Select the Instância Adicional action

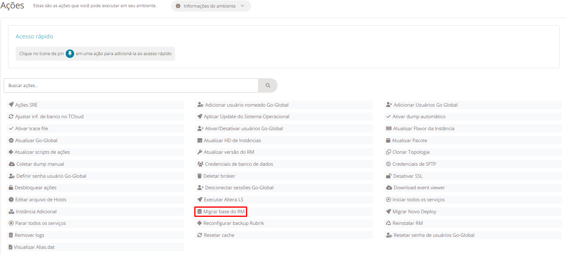(95, 212)
